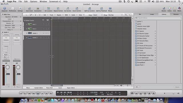
Task: Open the Inspector from the toolbar
Action: pos(5,8)
